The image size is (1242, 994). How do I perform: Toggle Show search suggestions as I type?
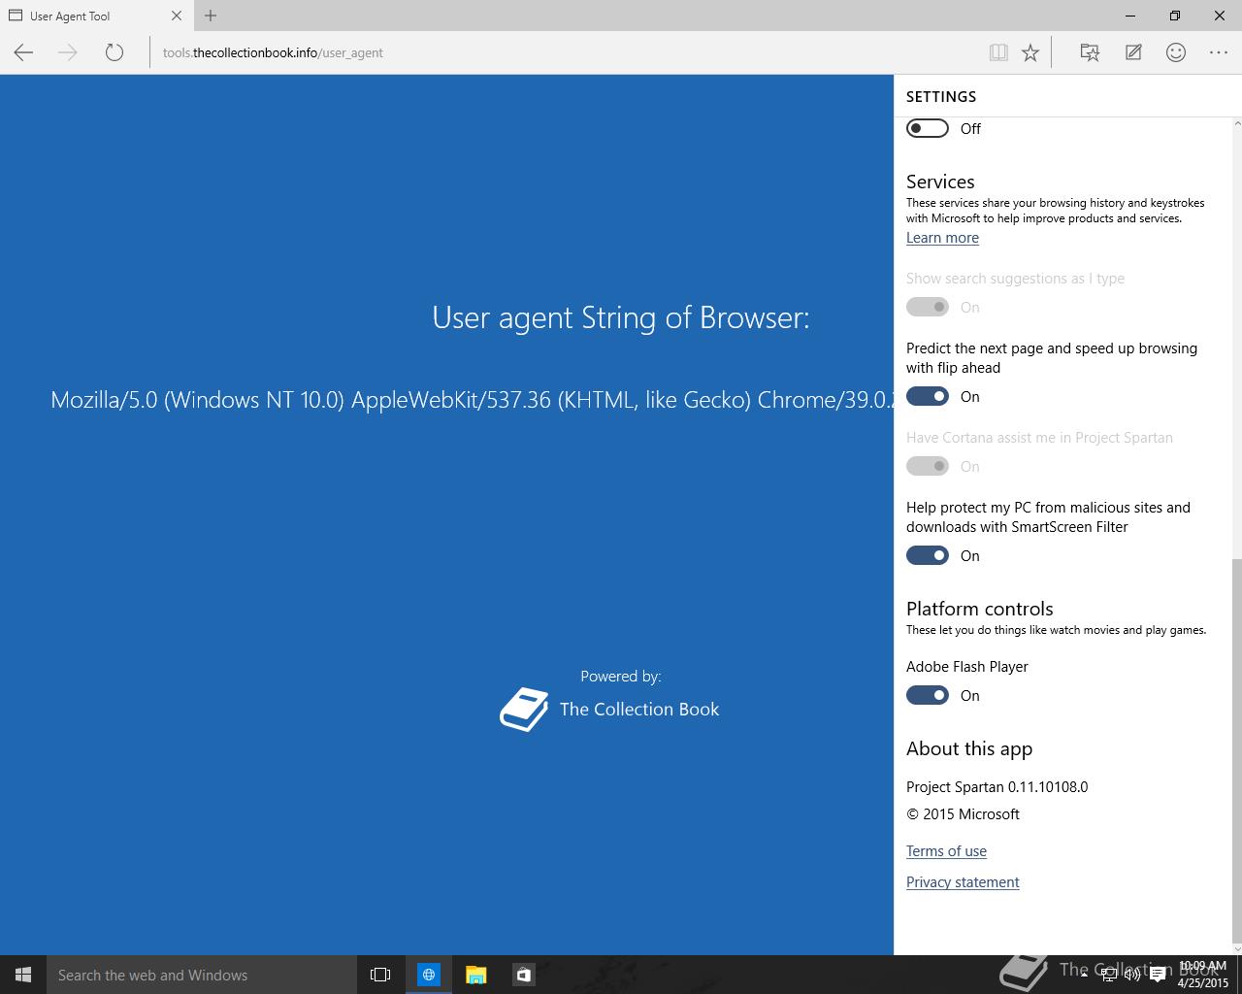(928, 307)
